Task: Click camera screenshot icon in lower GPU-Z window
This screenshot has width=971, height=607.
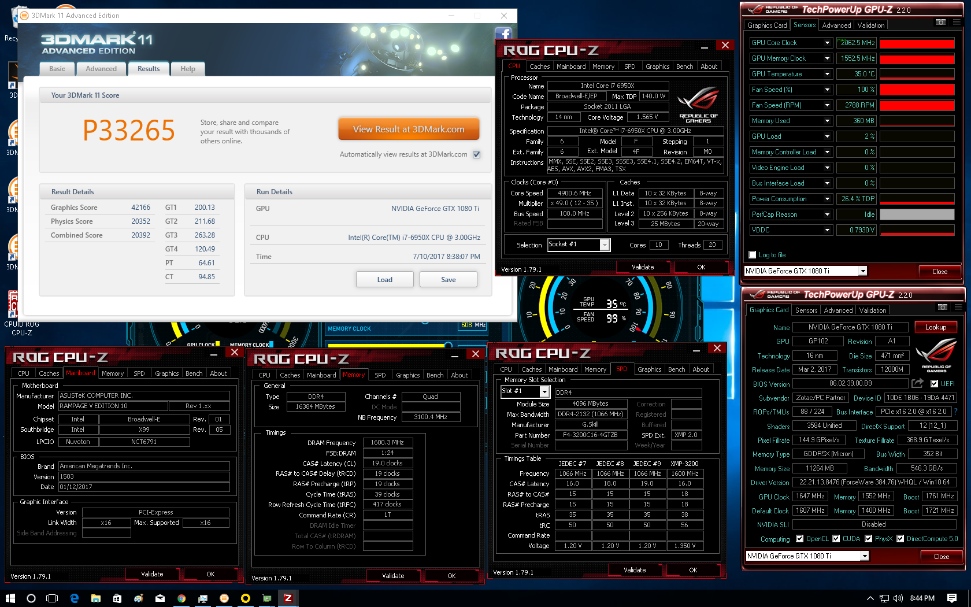Action: (943, 307)
